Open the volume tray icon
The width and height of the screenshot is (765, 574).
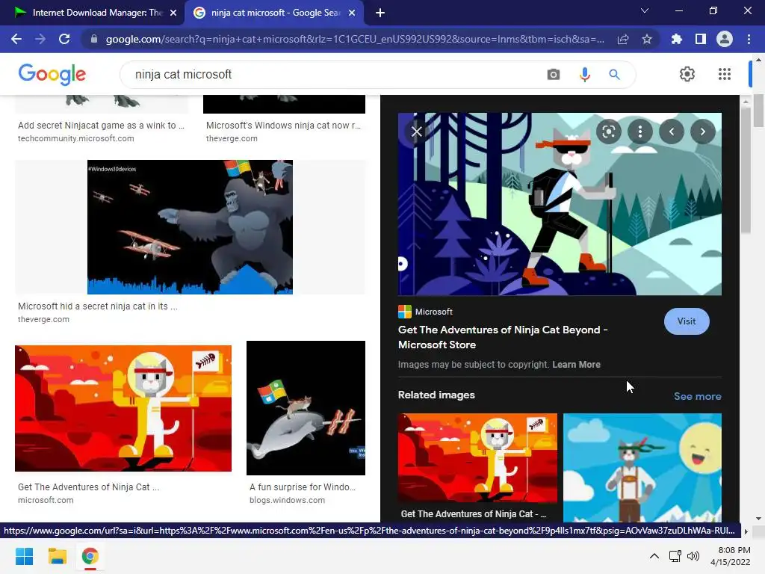693,556
